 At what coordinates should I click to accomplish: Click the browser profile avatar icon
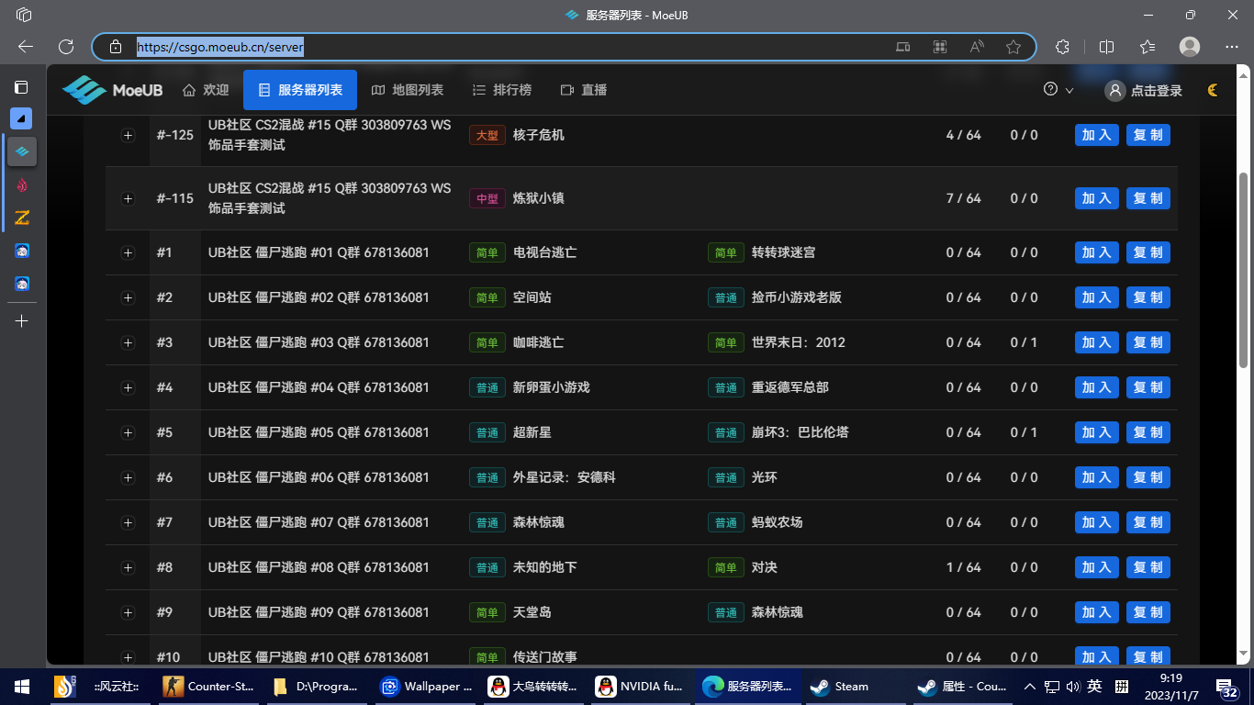coord(1190,47)
